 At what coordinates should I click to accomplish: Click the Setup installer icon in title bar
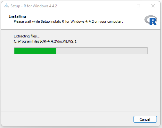6,6
